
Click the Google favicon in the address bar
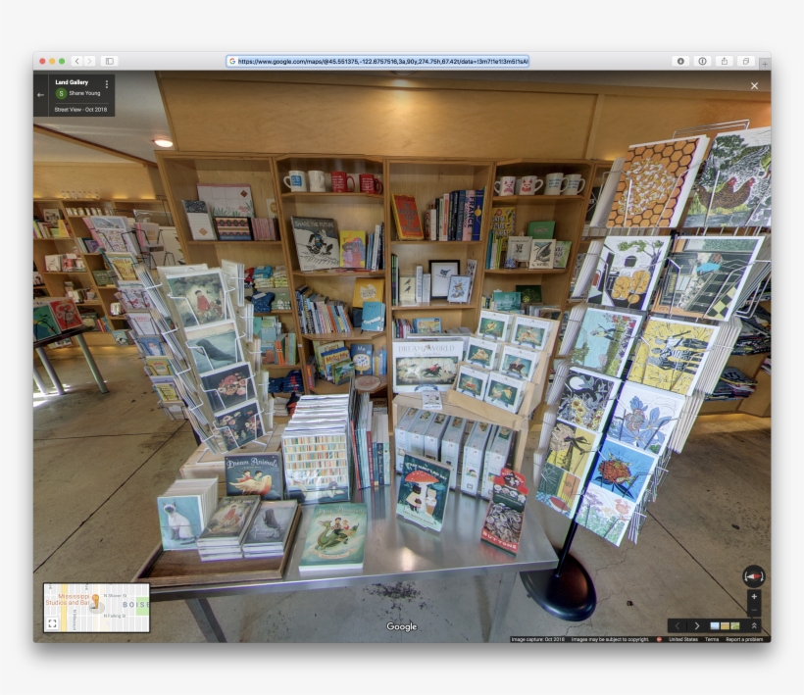[232, 61]
